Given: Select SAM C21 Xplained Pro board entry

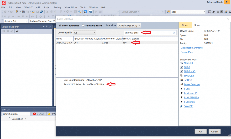Looking at the screenshot, I should [x=84, y=84].
